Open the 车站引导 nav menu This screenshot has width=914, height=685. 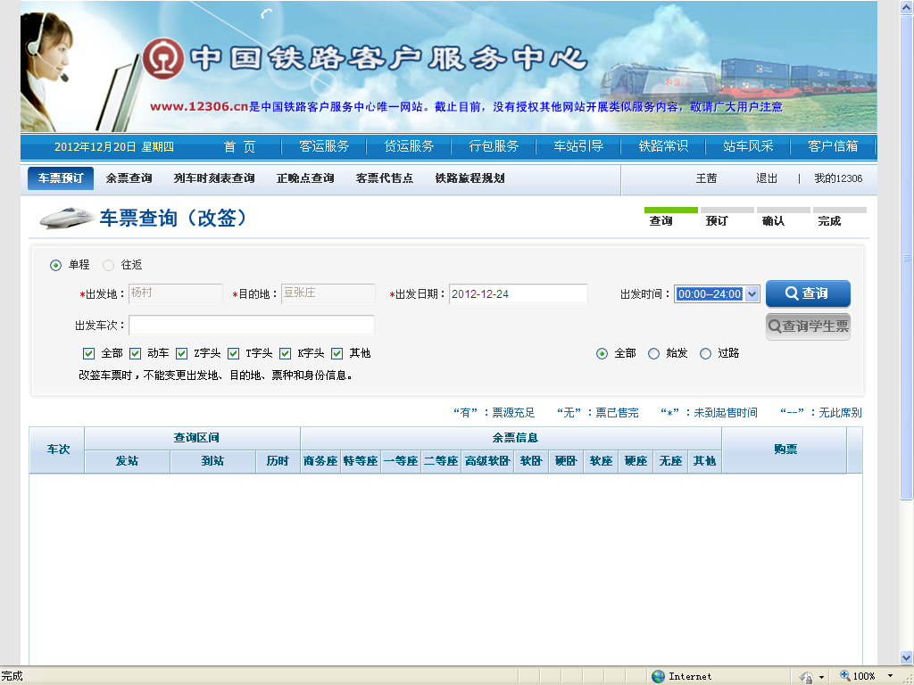(x=578, y=146)
